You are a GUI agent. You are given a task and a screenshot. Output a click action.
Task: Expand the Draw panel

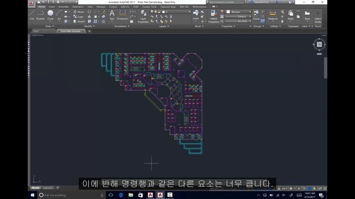[49, 26]
